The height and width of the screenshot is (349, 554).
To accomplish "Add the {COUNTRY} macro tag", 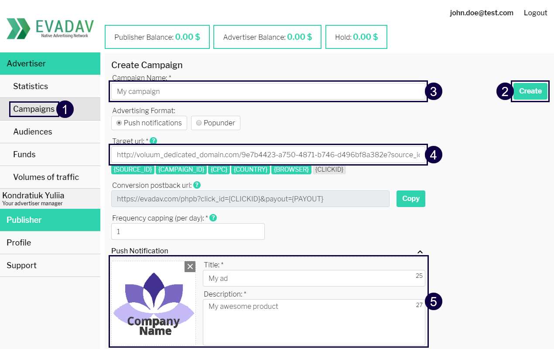I will (x=250, y=169).
